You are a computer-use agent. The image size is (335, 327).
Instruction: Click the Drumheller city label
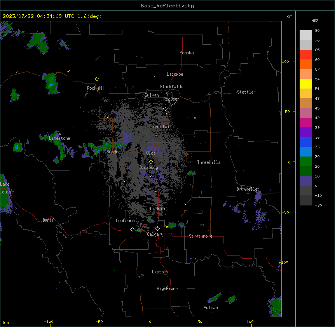click(x=248, y=189)
